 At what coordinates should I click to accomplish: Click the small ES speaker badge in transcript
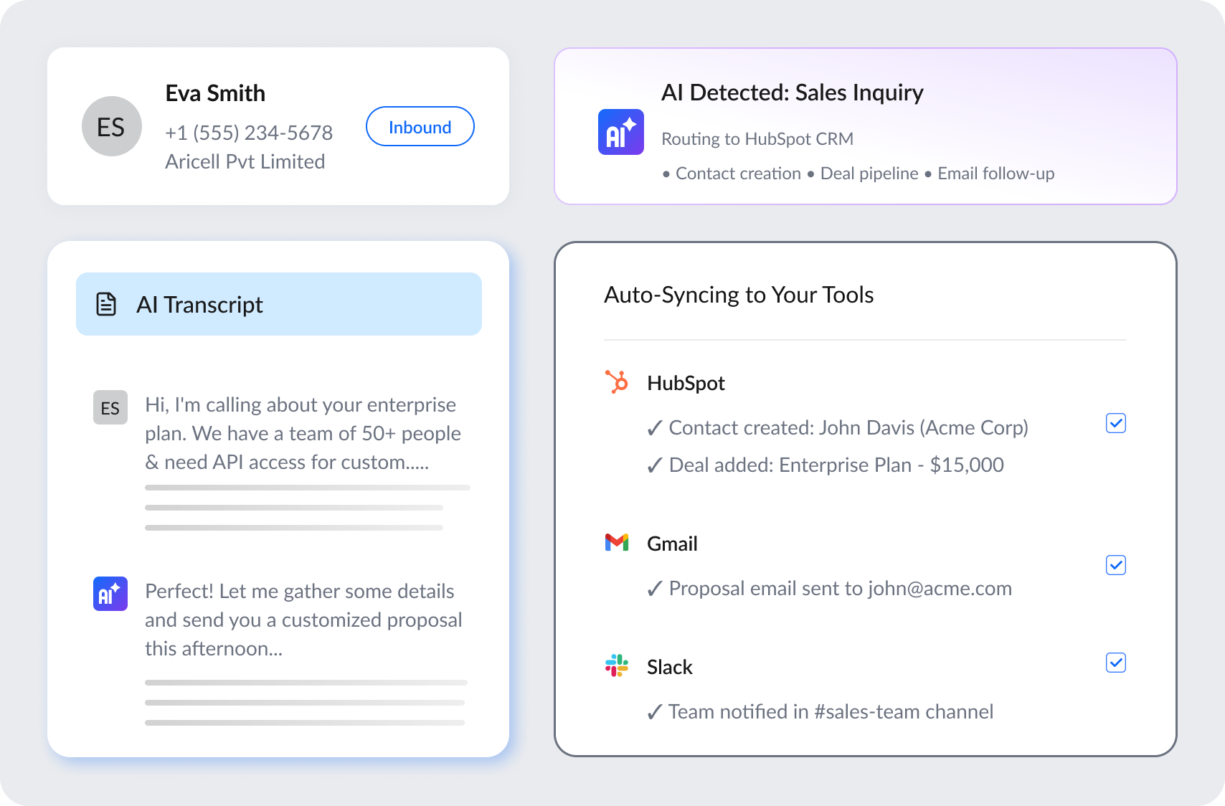tap(110, 407)
